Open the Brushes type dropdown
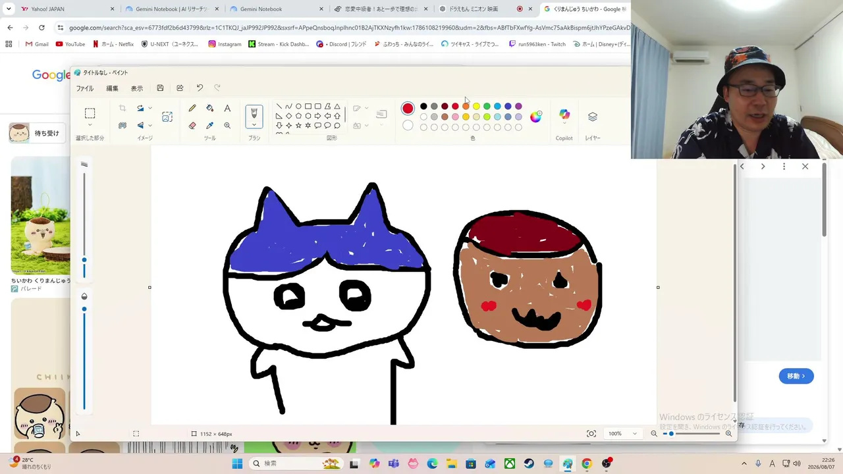Image resolution: width=843 pixels, height=474 pixels. pos(254,125)
